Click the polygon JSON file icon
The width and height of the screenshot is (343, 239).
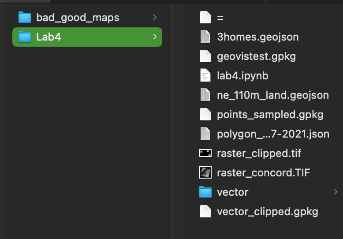pos(205,134)
